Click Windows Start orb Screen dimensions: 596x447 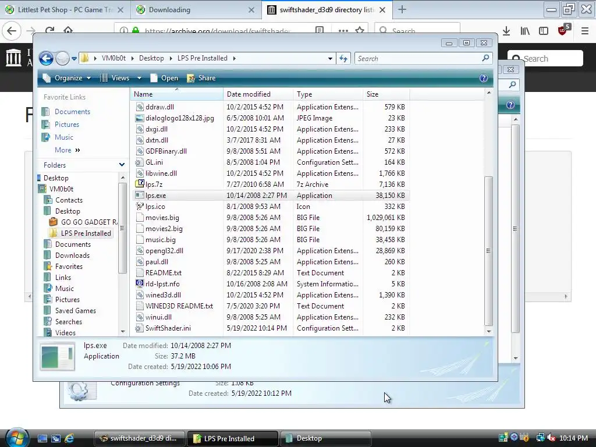pos(17,438)
